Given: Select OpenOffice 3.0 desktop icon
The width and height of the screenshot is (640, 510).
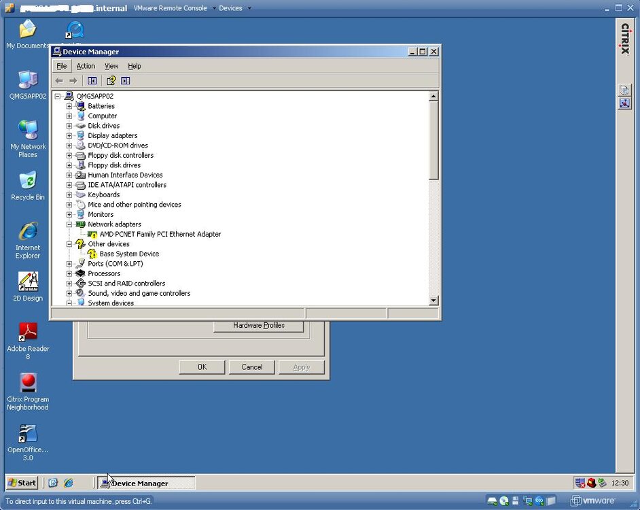Looking at the screenshot, I should coord(28,443).
